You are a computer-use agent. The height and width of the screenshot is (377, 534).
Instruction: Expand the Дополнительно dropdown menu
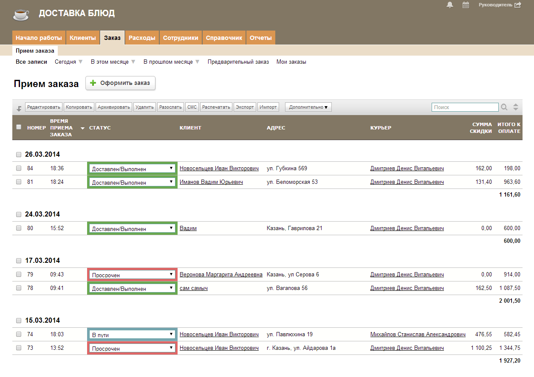308,107
